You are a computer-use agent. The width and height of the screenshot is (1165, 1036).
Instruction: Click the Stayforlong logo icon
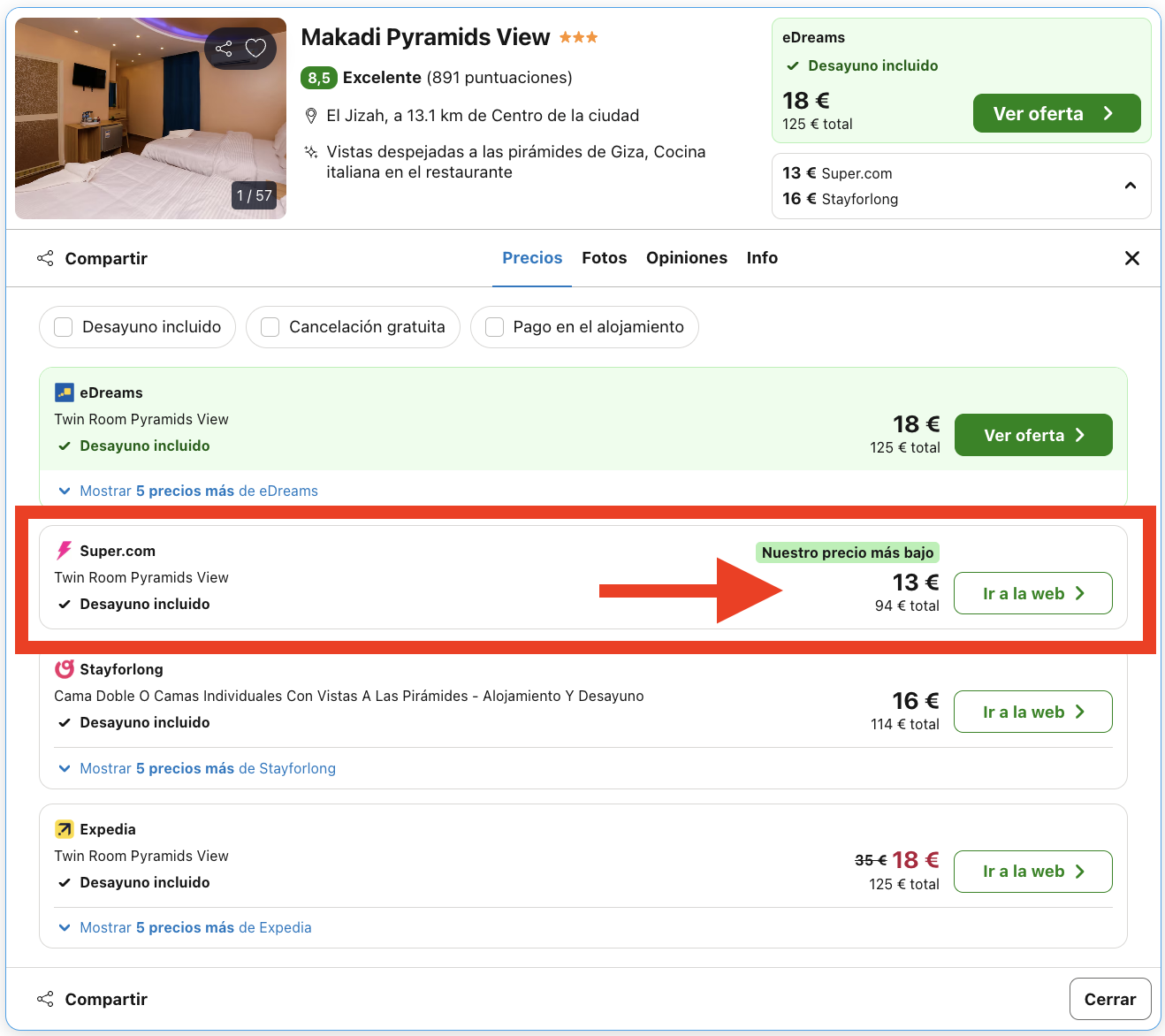65,669
